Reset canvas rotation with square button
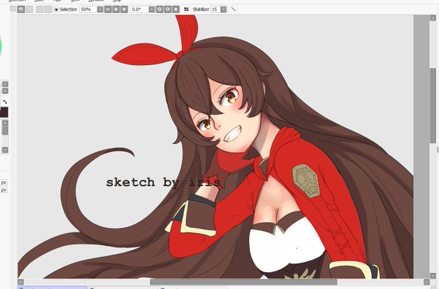Screen dimensions: 439x289 [176, 10]
